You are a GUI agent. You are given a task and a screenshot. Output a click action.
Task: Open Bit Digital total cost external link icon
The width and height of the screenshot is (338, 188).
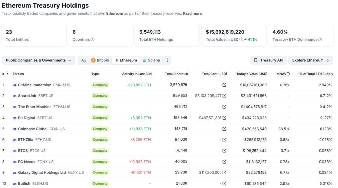pyautogui.click(x=224, y=118)
